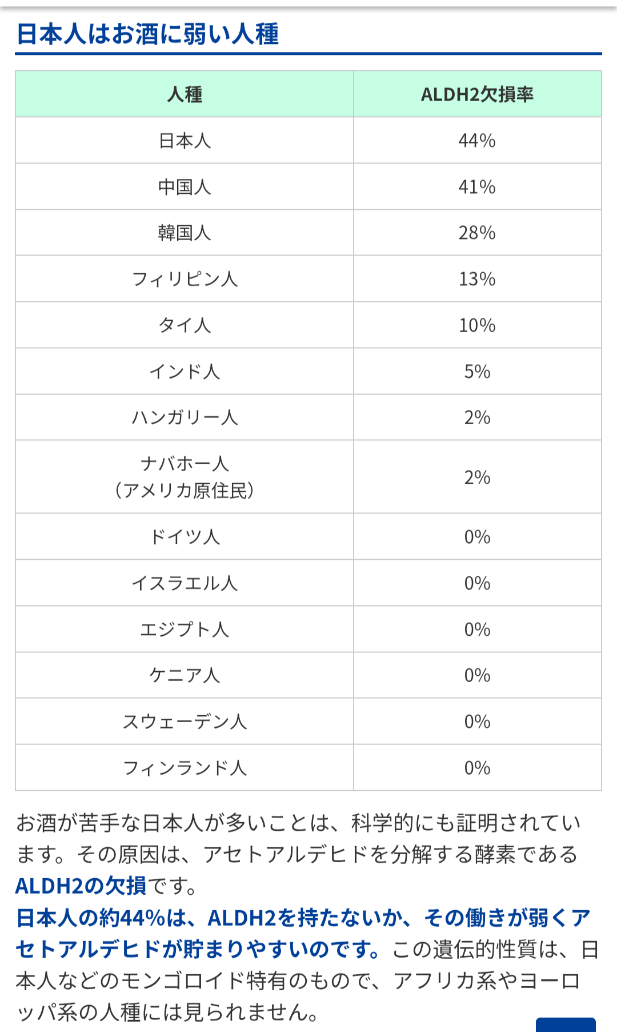Click the 44% value cell
Image resolution: width=617 pixels, height=1032 pixels.
[x=478, y=141]
